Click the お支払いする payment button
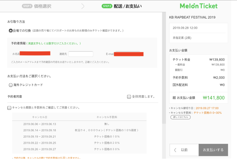Screen dimensions: 237x161 [x=213, y=150]
